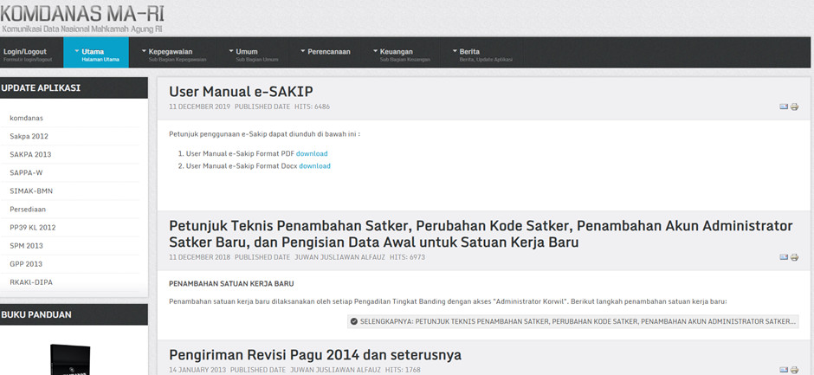Email the Petunjuk Teknis Penambahan Satker article
The width and height of the screenshot is (814, 375).
[x=785, y=257]
